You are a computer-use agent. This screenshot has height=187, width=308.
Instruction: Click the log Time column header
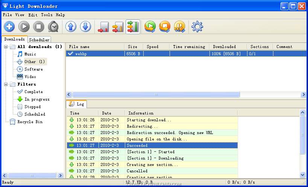(82, 113)
